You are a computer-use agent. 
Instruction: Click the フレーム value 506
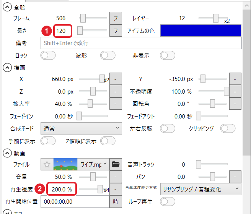point(61,18)
